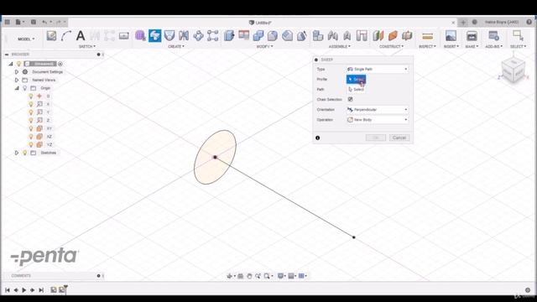Toggle visibility bulb of Y axis

31,112
